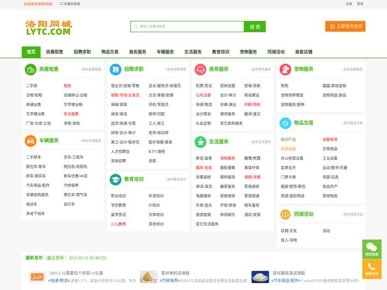Click the 发布房屋租售 link
Screen dimensions: 387x290
coord(91,69)
